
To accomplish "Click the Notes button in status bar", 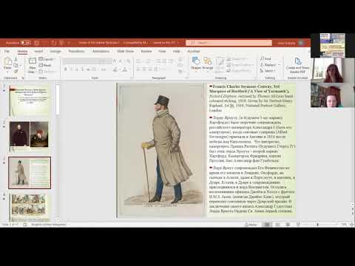I will (251, 225).
